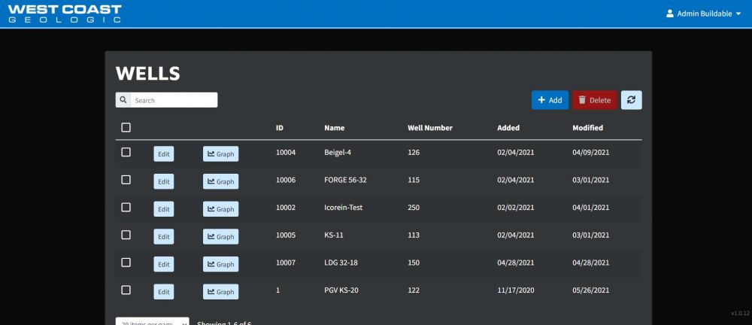
Task: Toggle the select-all checkbox in header
Action: [x=126, y=128]
